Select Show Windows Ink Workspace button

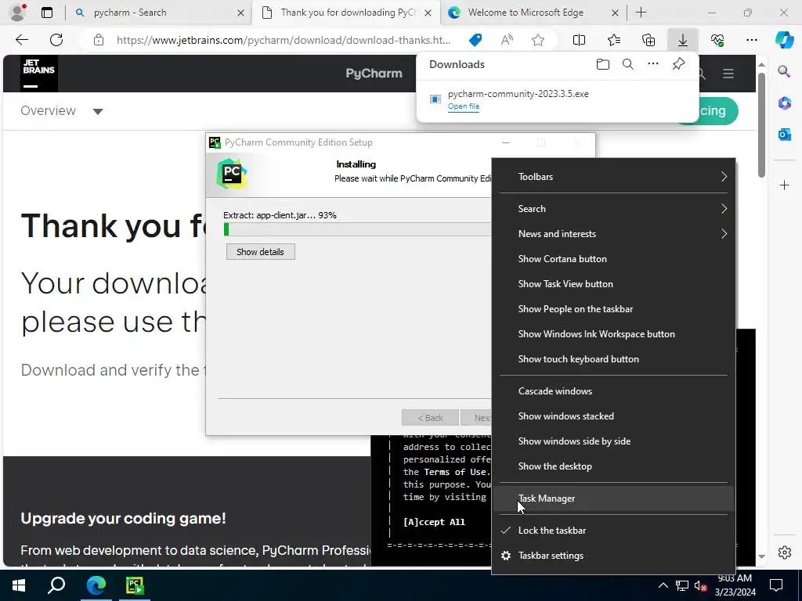pyautogui.click(x=613, y=333)
